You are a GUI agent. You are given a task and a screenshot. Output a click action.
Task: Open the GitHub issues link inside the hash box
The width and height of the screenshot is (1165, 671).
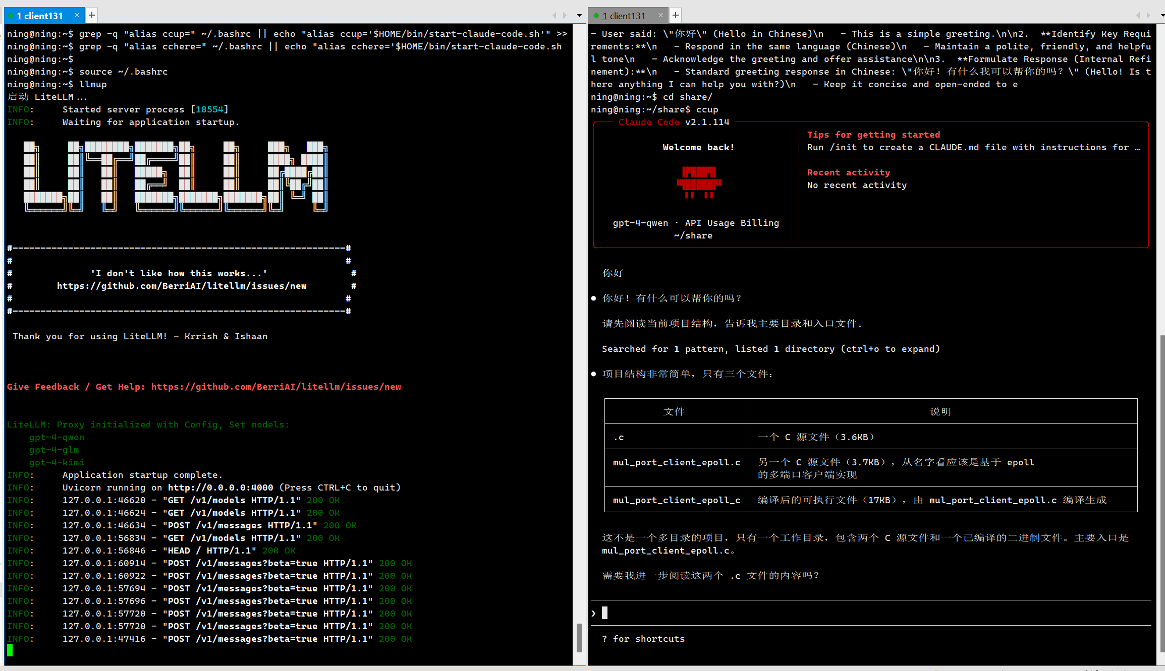182,286
